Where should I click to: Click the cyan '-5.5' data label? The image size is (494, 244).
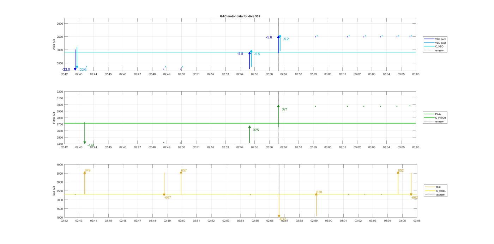(257, 54)
